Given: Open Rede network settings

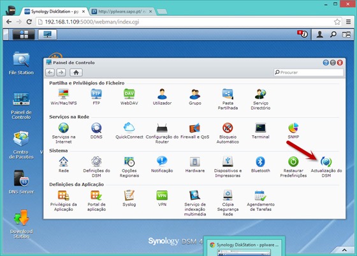Looking at the screenshot, I should [64, 165].
